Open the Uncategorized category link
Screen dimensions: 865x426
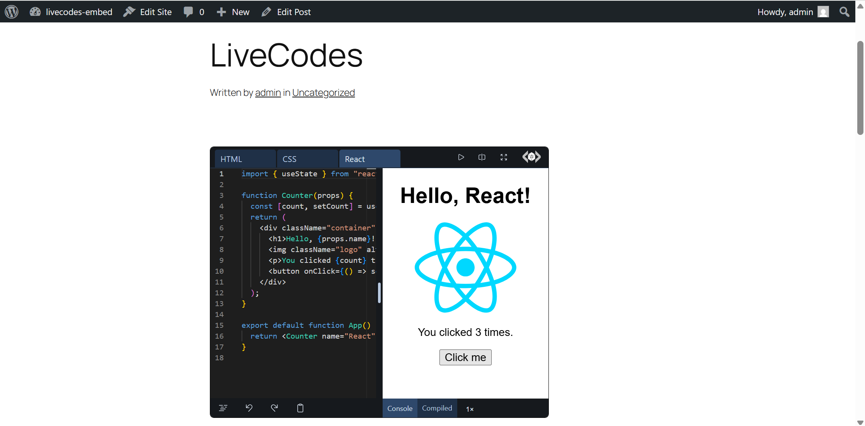click(x=324, y=93)
